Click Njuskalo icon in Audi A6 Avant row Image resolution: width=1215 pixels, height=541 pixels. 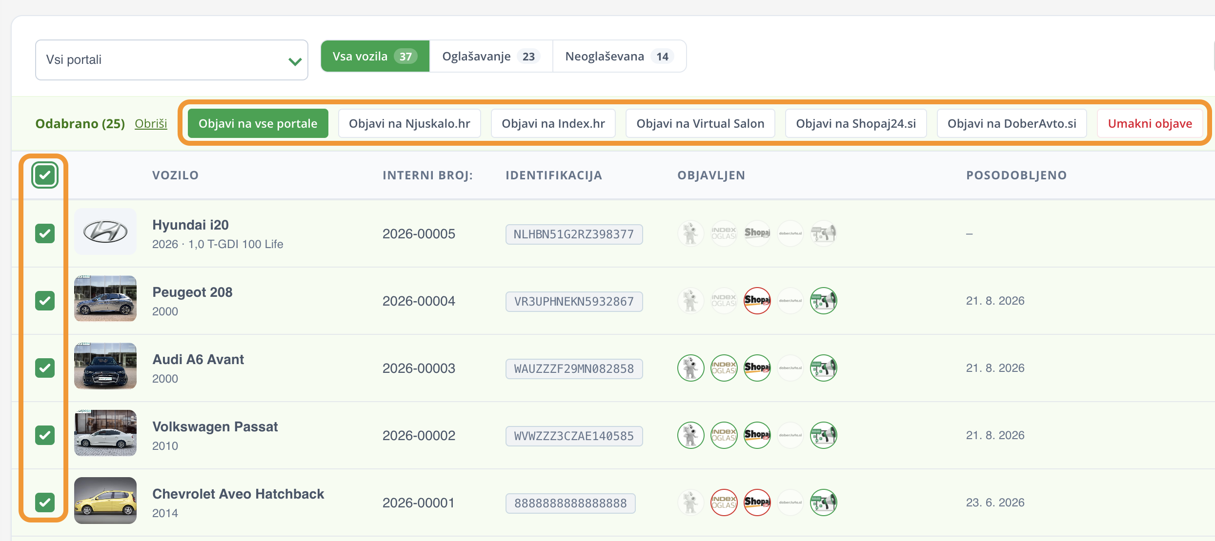click(x=690, y=368)
